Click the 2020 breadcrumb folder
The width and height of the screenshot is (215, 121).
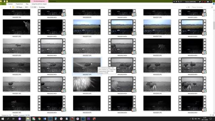tap(26, 7)
